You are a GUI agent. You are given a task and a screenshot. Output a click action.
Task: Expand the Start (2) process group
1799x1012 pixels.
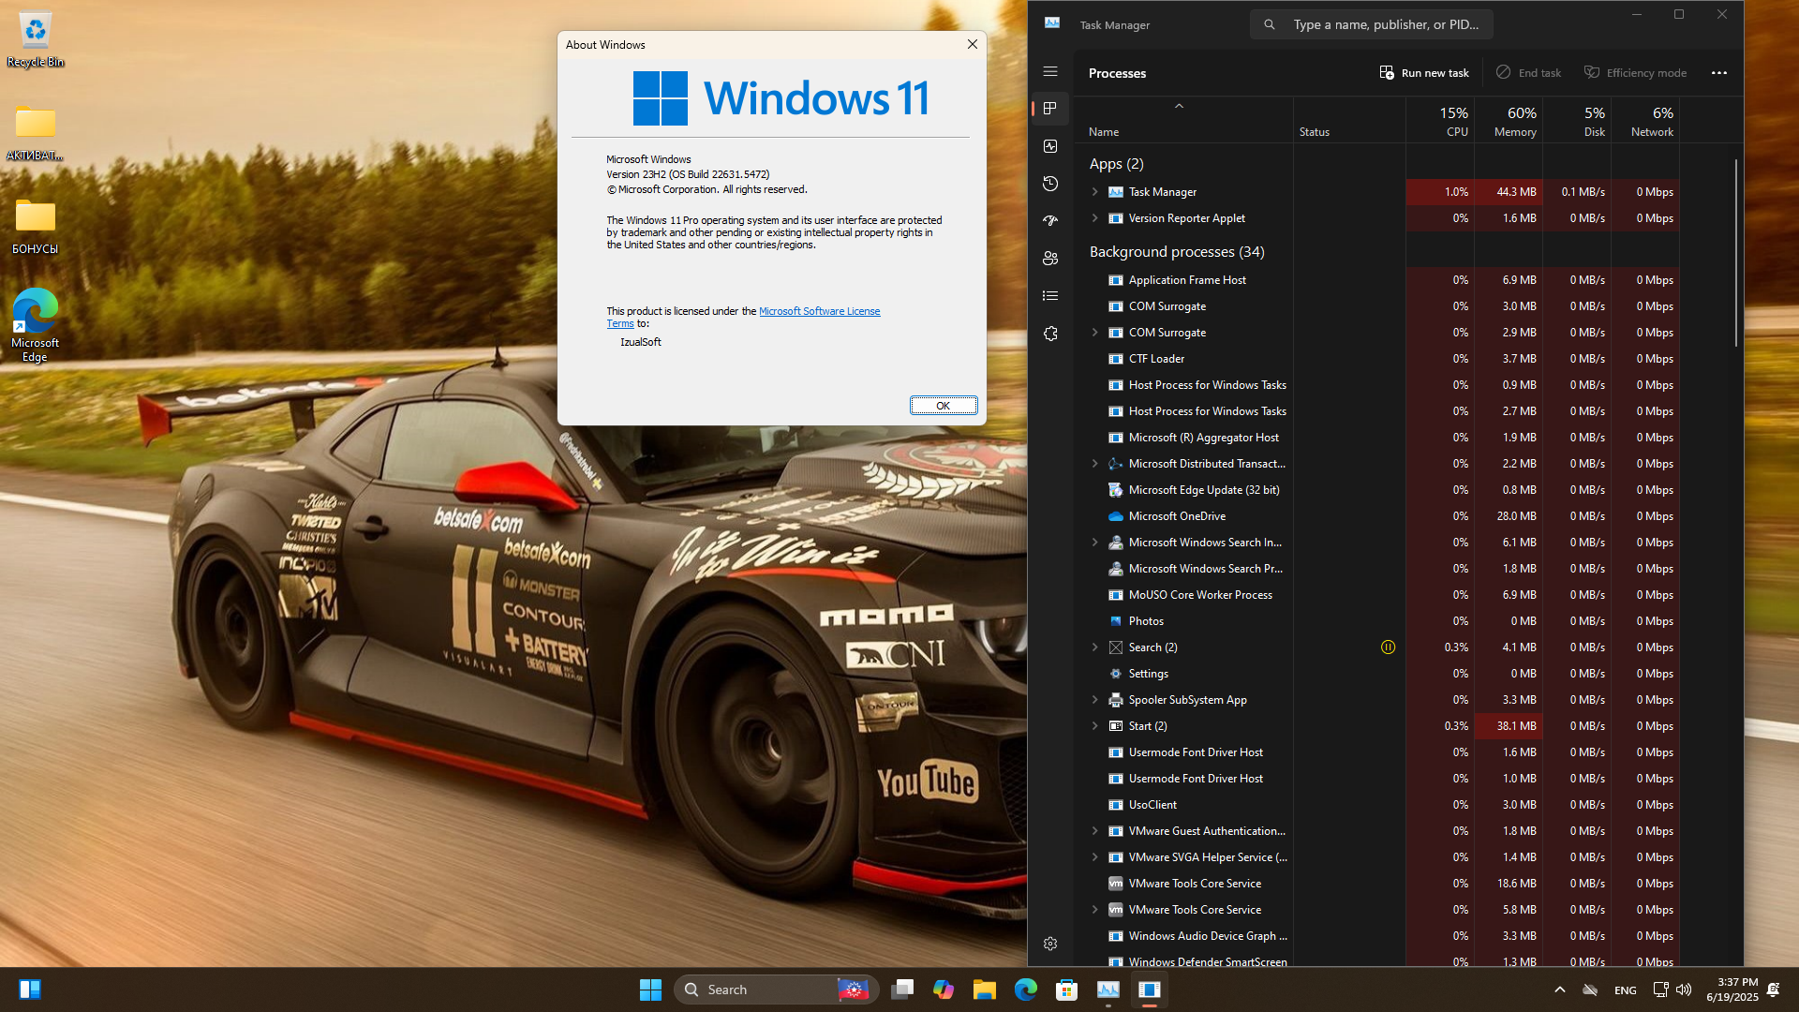pyautogui.click(x=1094, y=725)
